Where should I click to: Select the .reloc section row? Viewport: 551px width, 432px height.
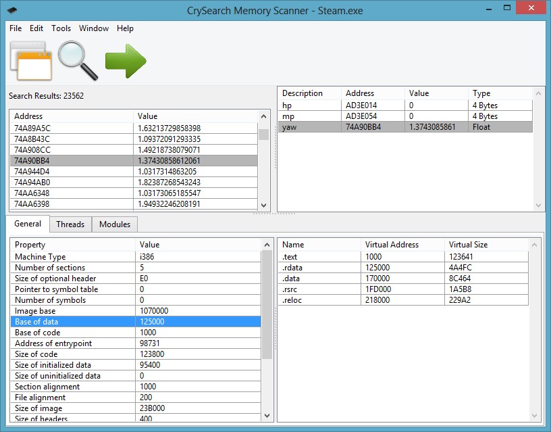[403, 300]
